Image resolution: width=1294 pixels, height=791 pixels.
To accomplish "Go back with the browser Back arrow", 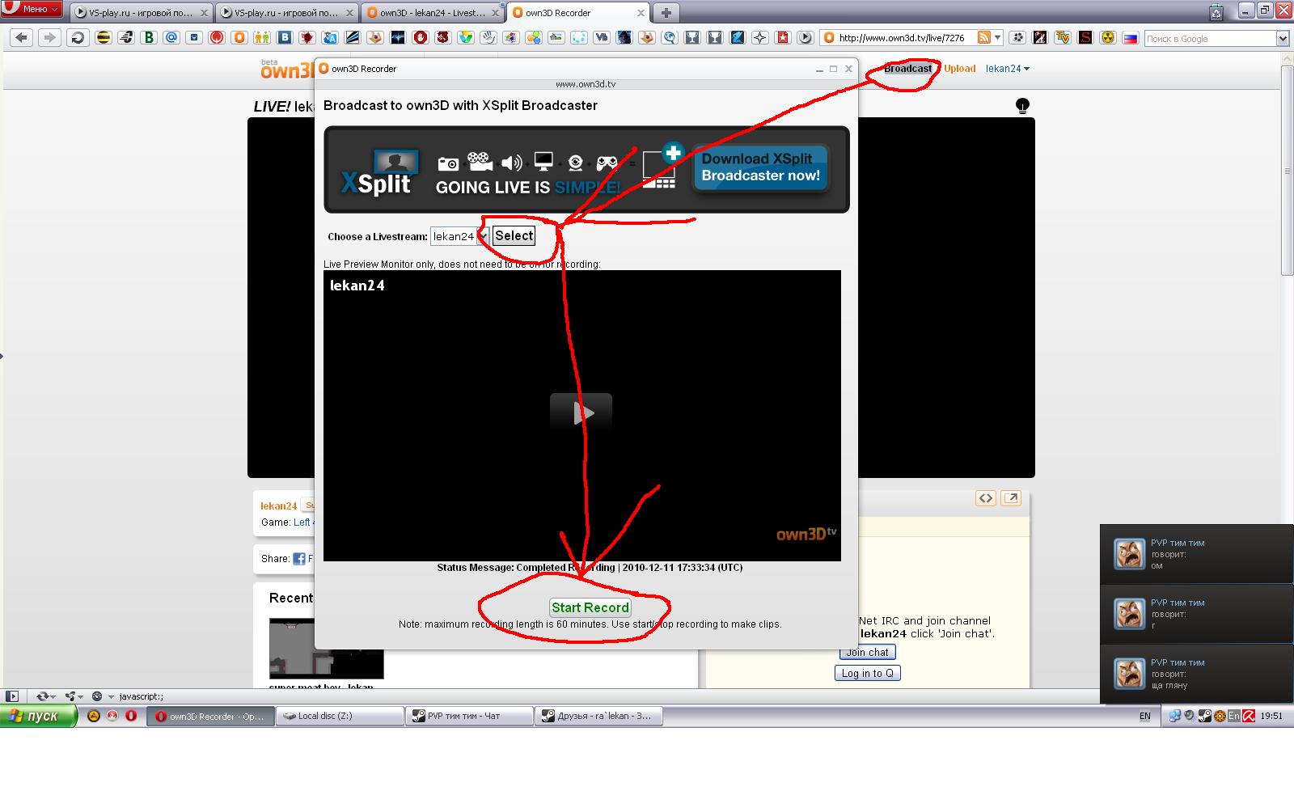I will pyautogui.click(x=22, y=37).
